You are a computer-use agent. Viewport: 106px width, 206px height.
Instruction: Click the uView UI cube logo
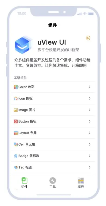tap(23, 45)
